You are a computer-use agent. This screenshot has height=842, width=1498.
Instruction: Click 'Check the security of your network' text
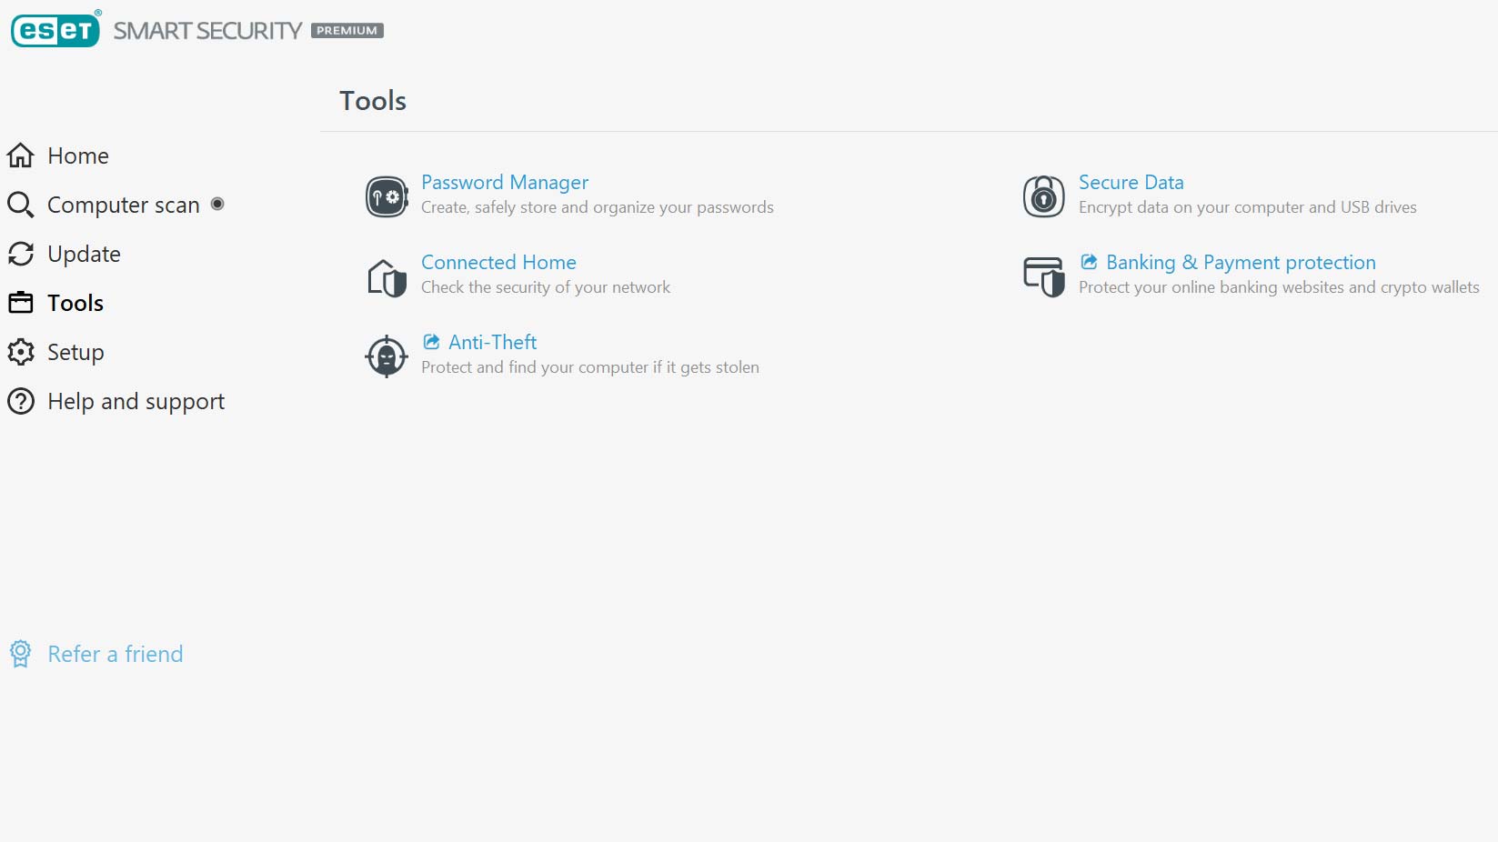coord(546,287)
